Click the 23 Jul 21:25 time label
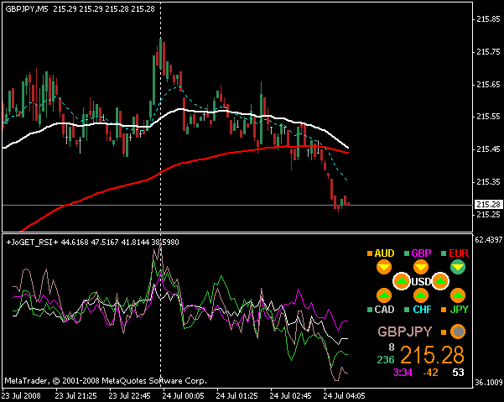 click(75, 395)
